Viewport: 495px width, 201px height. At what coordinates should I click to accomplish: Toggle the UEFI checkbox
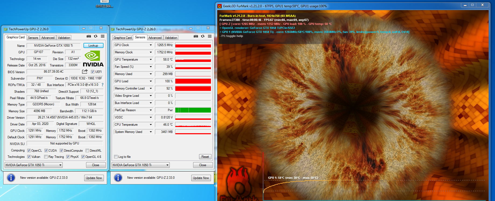[93, 72]
